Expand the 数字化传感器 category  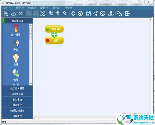(x=18, y=88)
